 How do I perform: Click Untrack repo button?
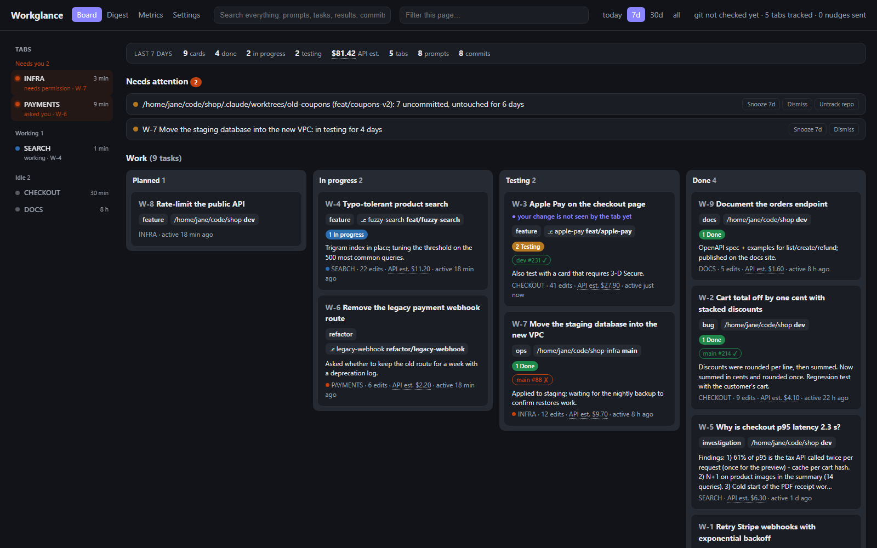836,104
